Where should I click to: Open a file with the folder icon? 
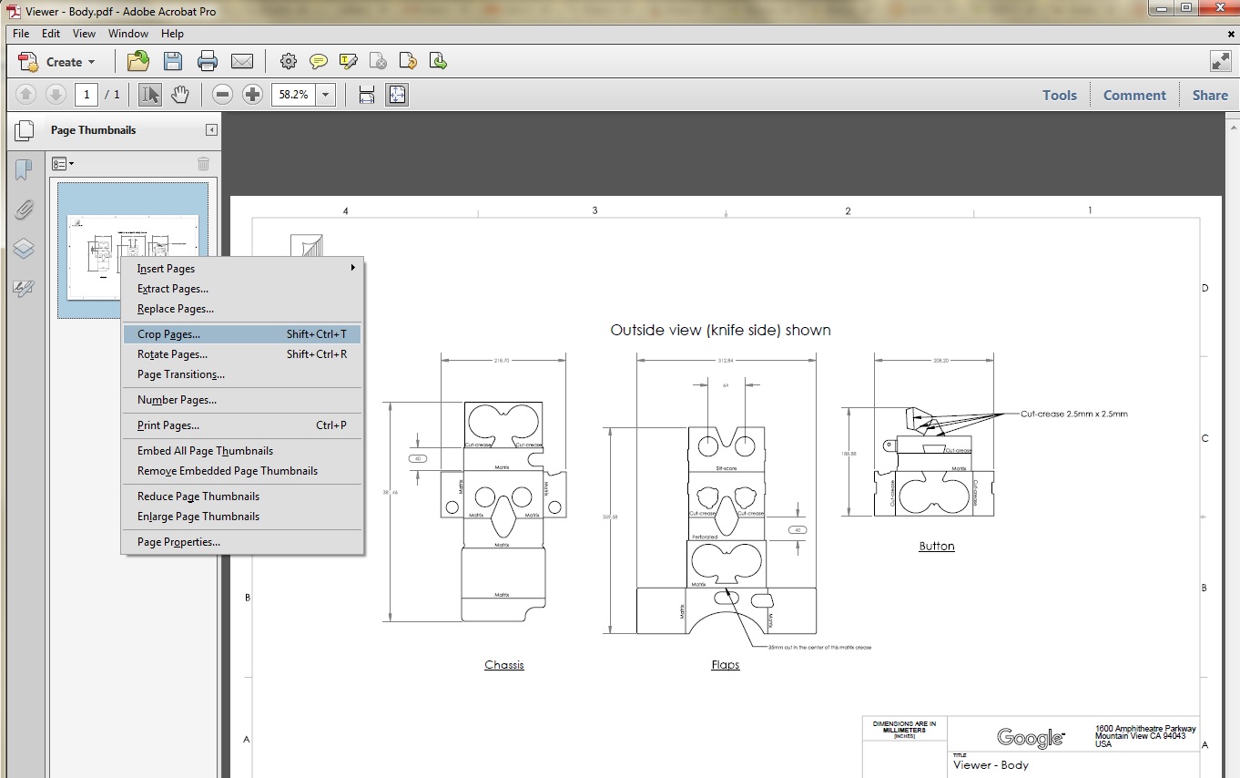(x=138, y=62)
